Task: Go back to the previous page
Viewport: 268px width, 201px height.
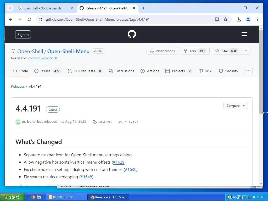Action: (10, 19)
